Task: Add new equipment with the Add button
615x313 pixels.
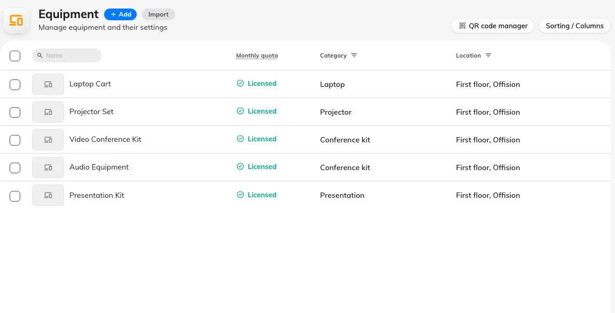Action: coord(121,14)
